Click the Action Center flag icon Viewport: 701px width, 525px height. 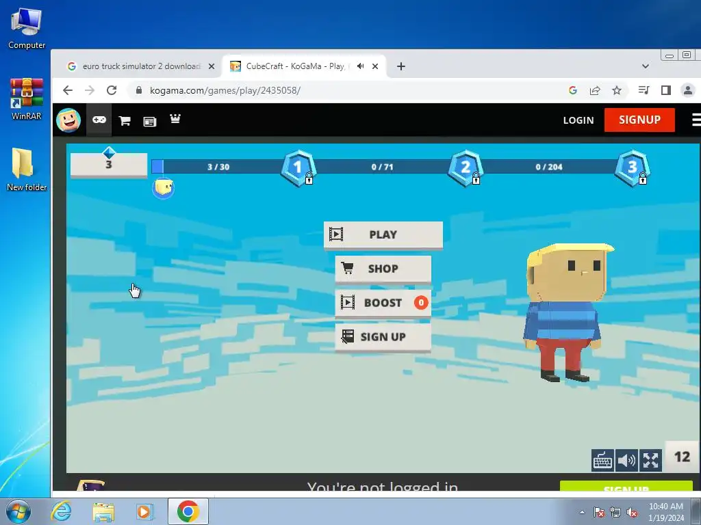coord(599,512)
